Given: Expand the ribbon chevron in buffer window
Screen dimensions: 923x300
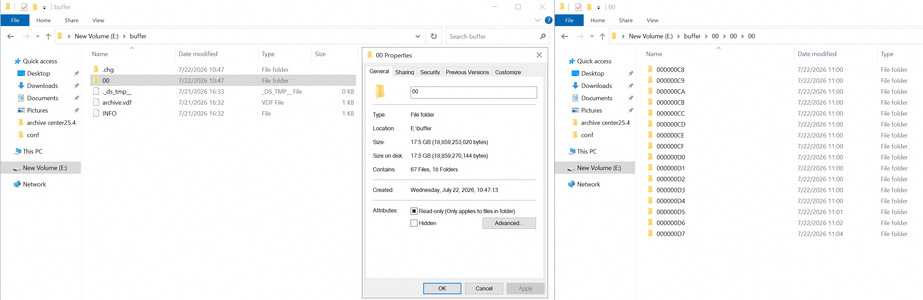Looking at the screenshot, I should click(x=537, y=21).
